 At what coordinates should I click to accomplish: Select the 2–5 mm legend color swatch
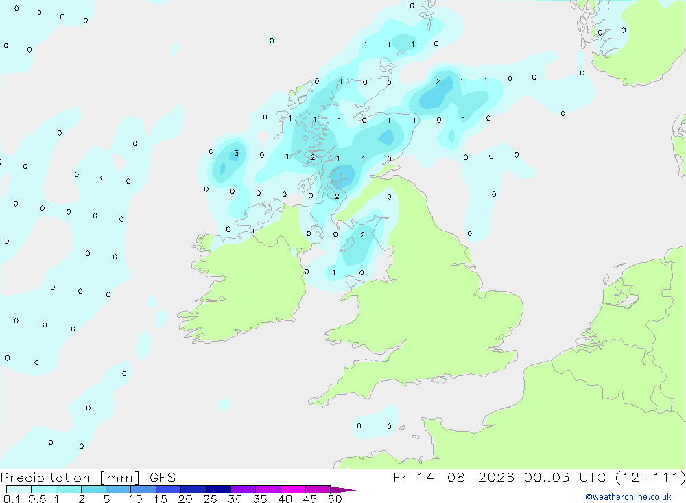pos(93,489)
